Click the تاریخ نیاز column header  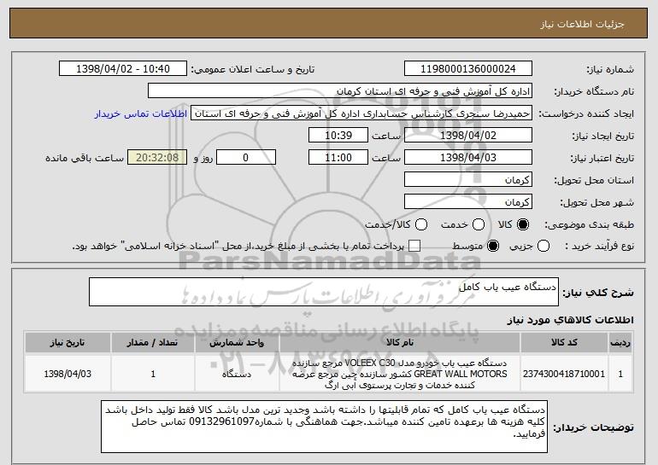68,343
